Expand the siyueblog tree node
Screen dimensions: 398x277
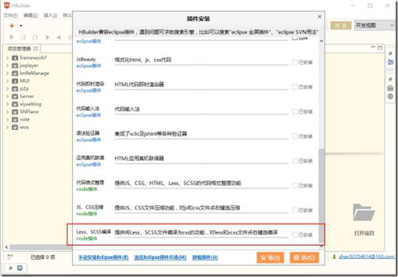[x=7, y=104]
